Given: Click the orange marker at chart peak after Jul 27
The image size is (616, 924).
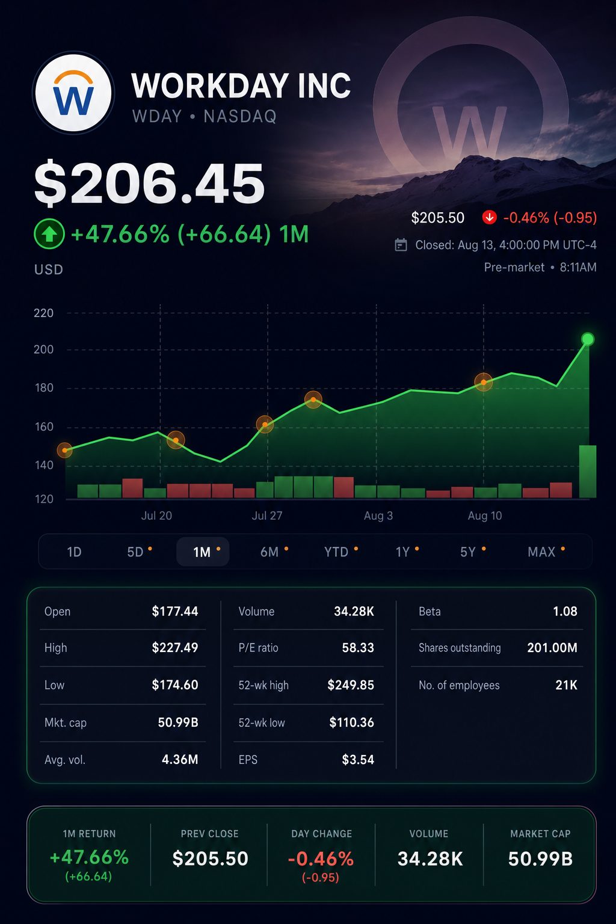Looking at the screenshot, I should coord(313,399).
